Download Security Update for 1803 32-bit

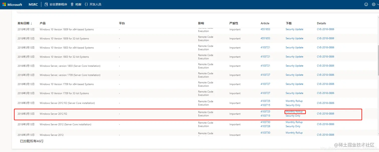pyautogui.click(x=295, y=57)
